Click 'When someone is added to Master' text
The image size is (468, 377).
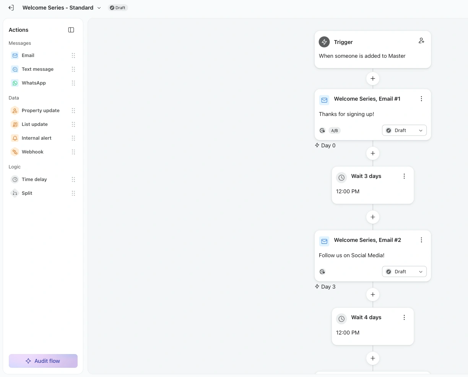362,56
